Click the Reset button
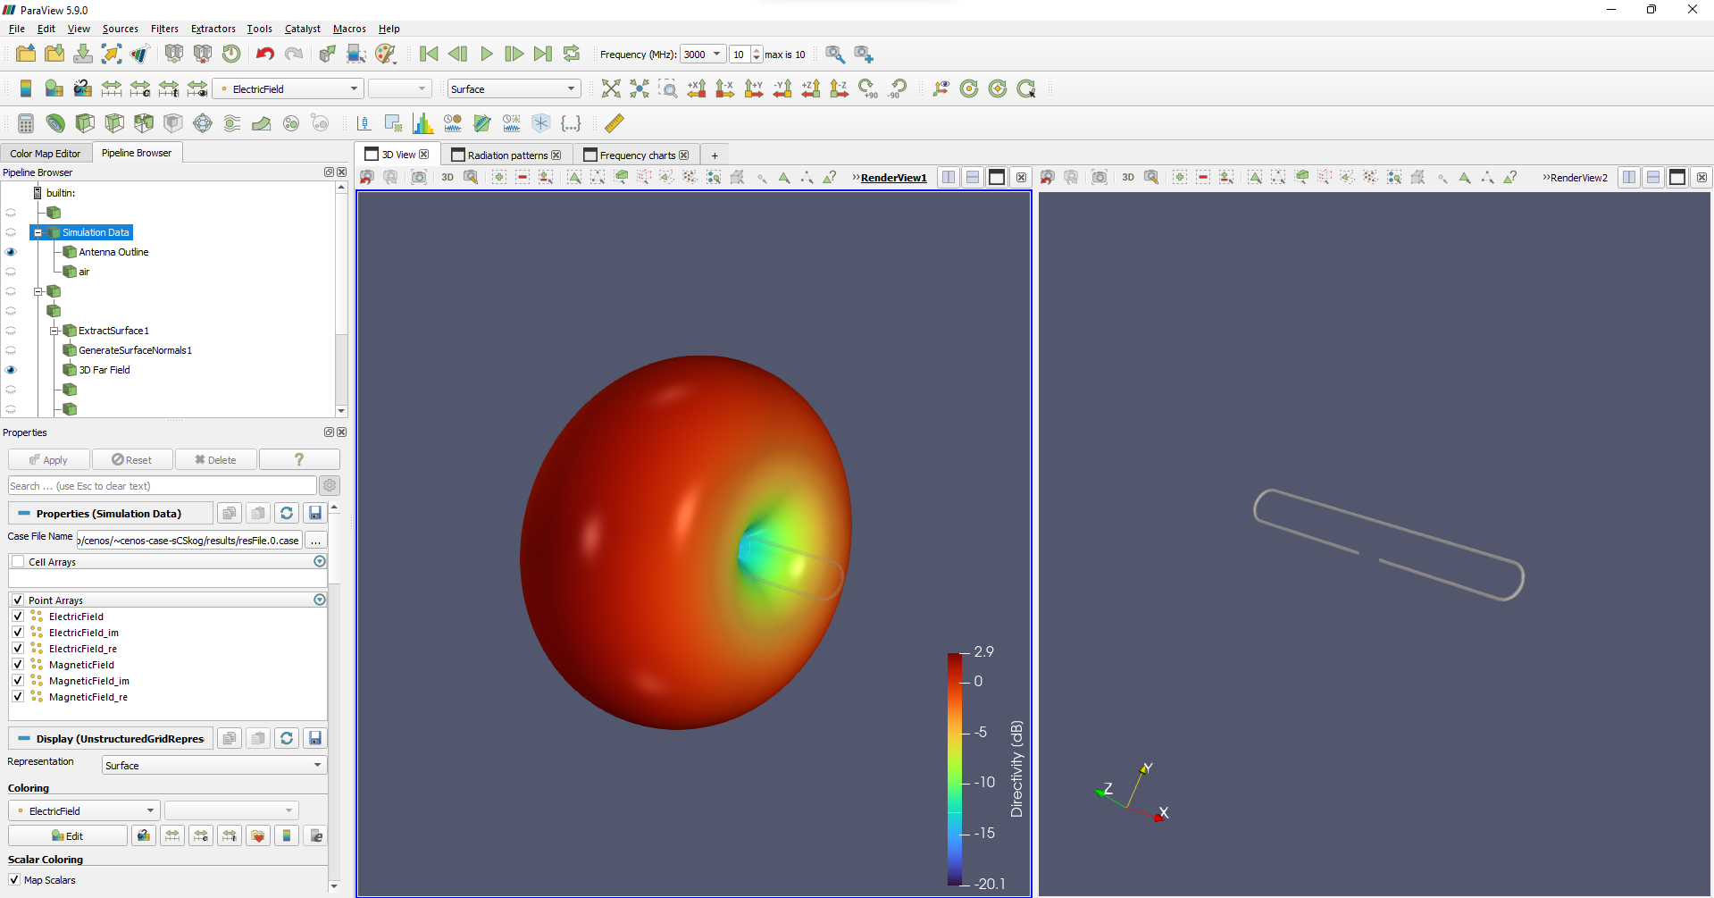The image size is (1714, 898). [132, 460]
